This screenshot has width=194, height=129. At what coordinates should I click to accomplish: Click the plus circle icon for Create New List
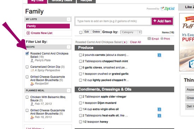coord(28,33)
